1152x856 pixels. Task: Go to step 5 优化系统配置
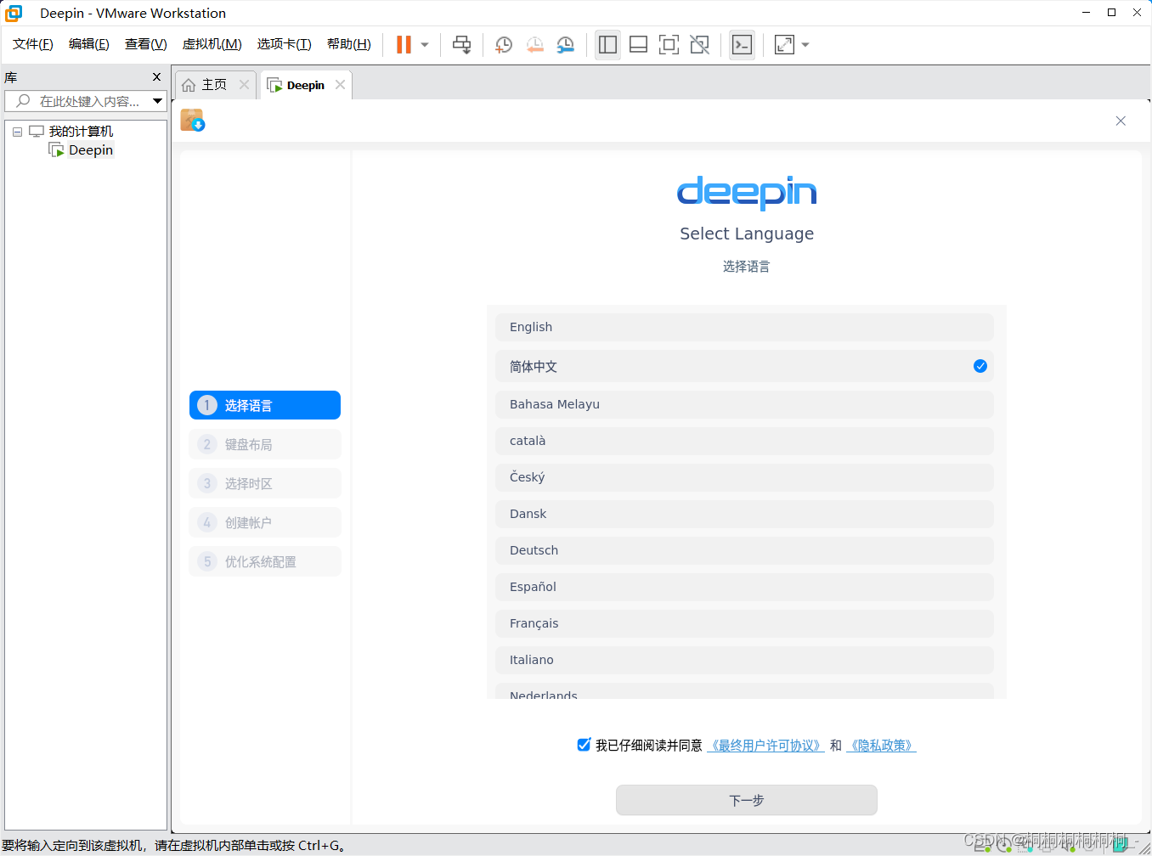[x=265, y=561]
